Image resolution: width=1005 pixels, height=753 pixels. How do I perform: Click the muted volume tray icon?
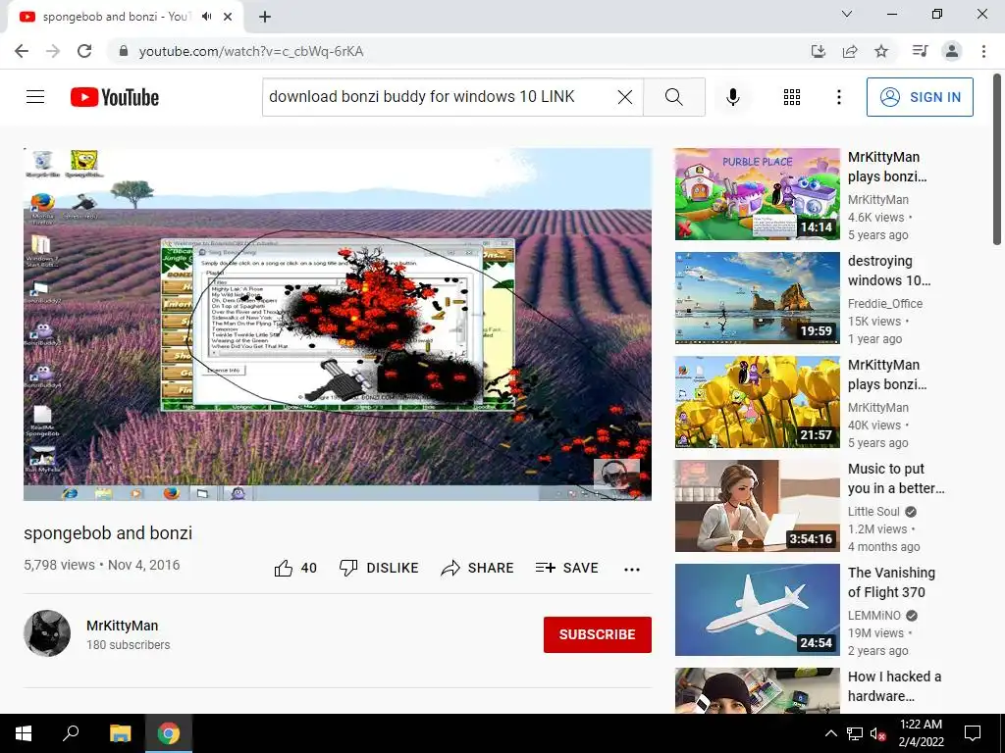[x=878, y=733]
